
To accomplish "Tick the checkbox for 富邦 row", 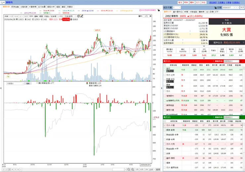I will 164,70.
